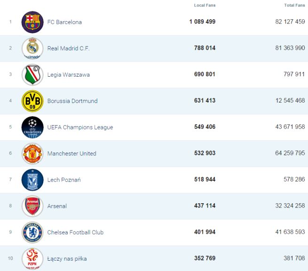Viewport: 308px width, 271px height.
Task: Open the UEFA Champions League logo
Action: point(32,127)
